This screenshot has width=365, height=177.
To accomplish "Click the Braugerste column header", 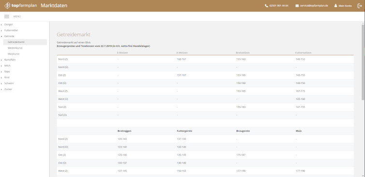I will pos(243,131).
